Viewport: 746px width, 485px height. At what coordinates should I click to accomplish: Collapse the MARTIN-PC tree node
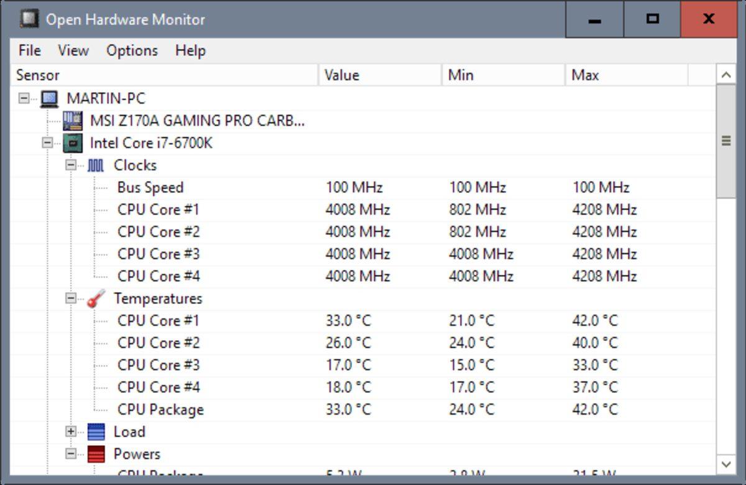24,98
